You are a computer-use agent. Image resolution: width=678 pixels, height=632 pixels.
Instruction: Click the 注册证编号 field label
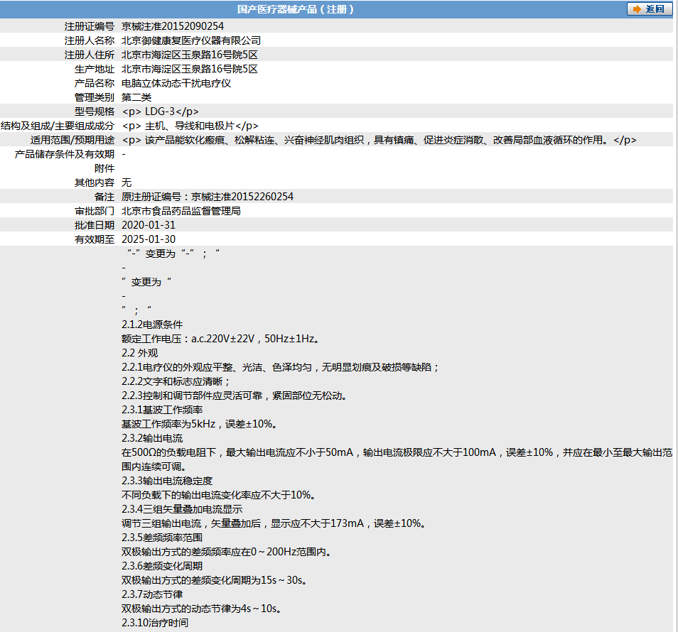point(90,26)
